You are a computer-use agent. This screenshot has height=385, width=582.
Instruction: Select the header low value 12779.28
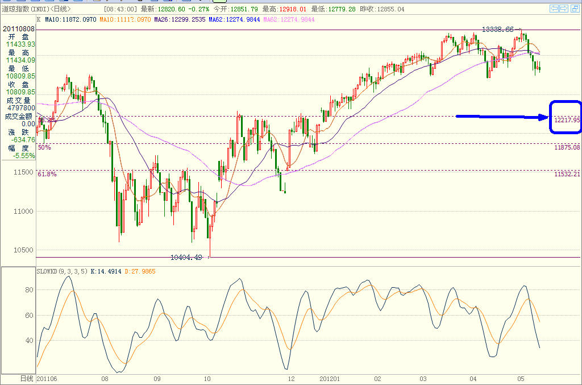point(342,9)
